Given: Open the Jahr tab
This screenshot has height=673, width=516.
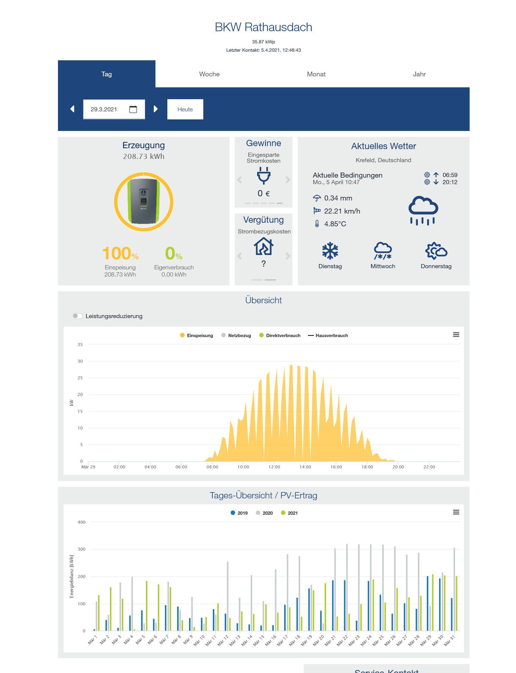Looking at the screenshot, I should (419, 74).
